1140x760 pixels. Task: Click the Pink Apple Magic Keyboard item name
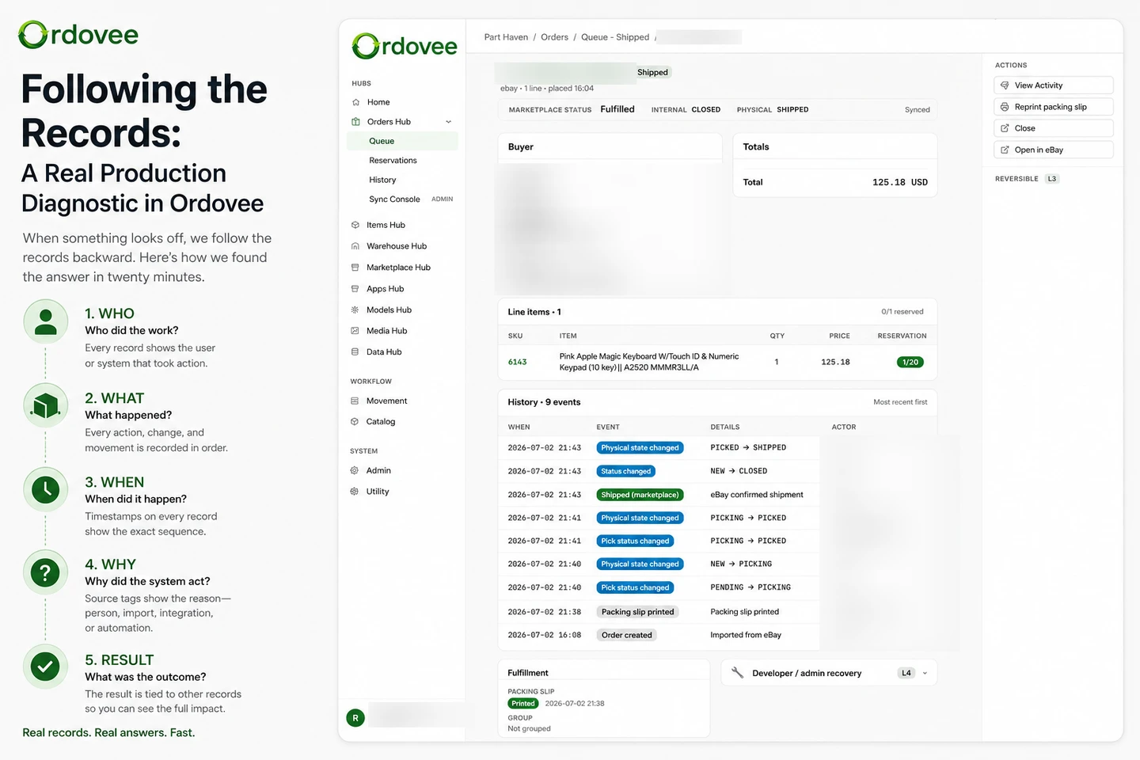tap(649, 362)
